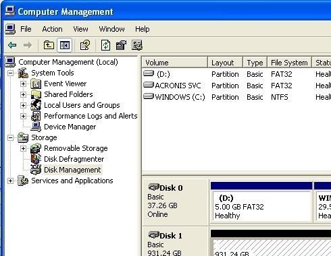Image resolution: width=331 pixels, height=256 pixels.
Task: Click the Up one level folder icon
Action: coord(49,45)
